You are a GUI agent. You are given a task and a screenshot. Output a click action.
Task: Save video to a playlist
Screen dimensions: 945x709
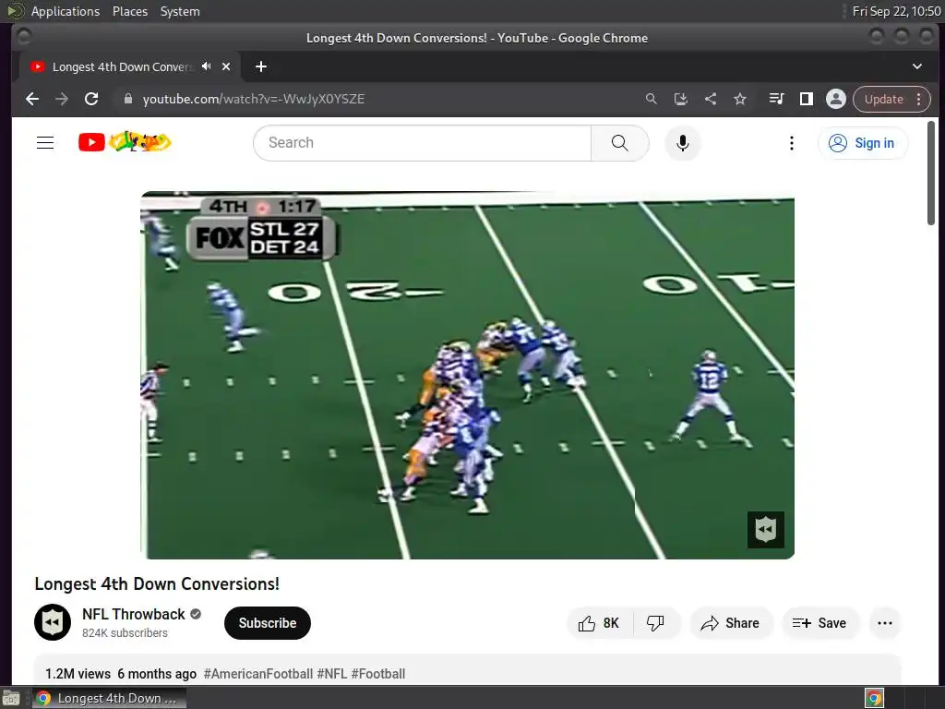click(x=819, y=623)
